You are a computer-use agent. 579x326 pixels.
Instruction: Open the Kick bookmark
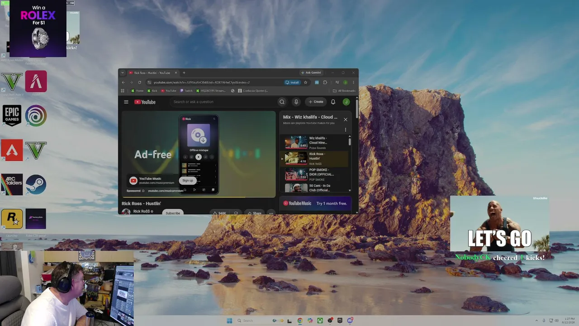152,91
